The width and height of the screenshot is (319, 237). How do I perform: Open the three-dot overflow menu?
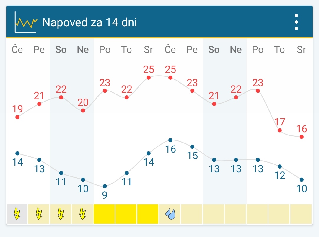pyautogui.click(x=296, y=22)
